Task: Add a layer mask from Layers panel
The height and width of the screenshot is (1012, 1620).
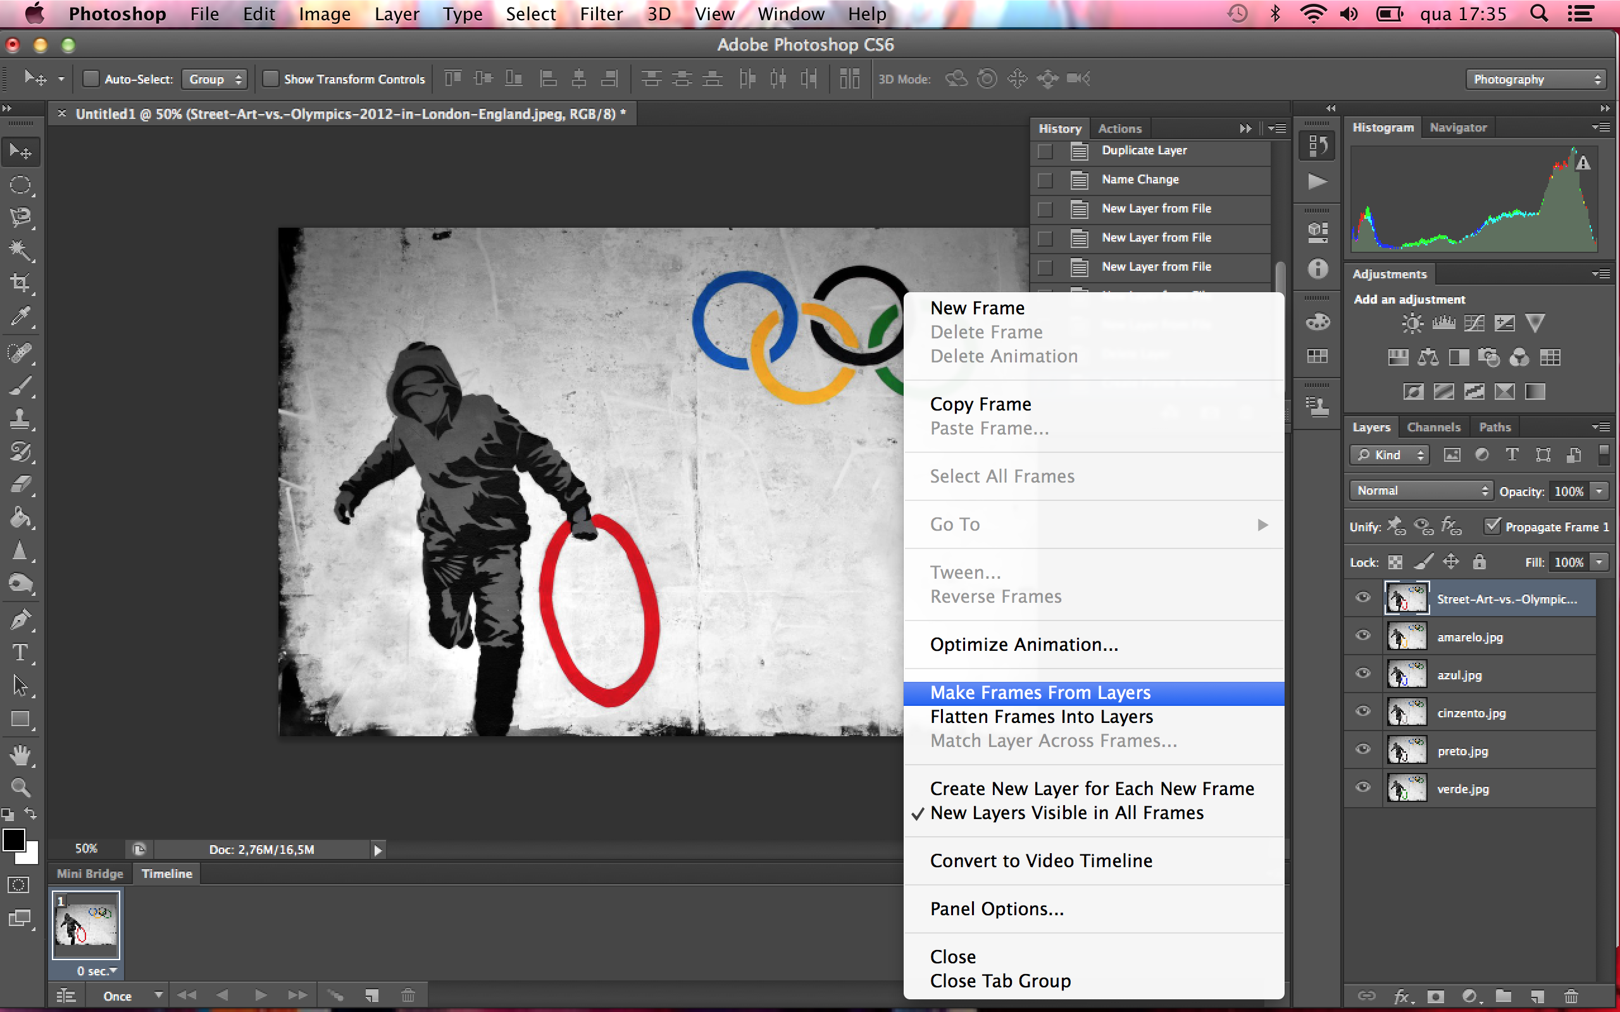Action: click(x=1435, y=996)
